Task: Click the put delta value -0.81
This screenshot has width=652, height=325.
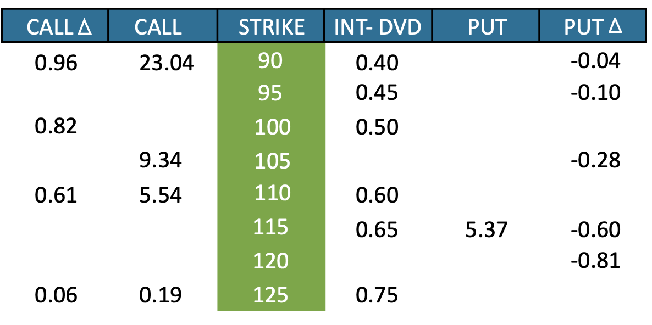Action: [595, 261]
